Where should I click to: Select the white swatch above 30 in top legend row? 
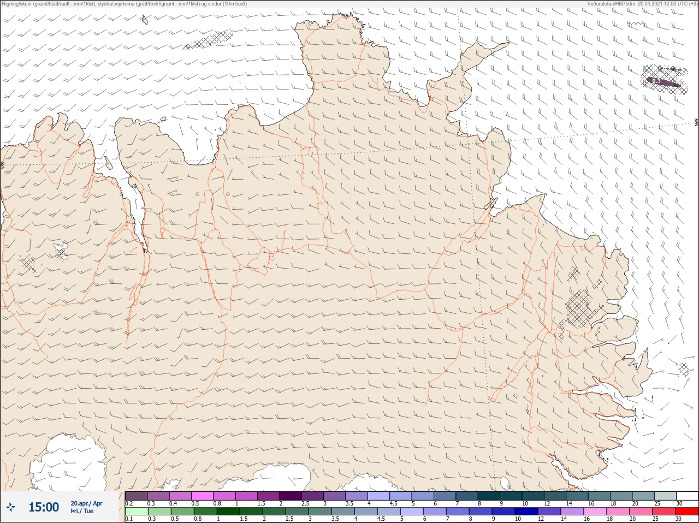point(687,496)
